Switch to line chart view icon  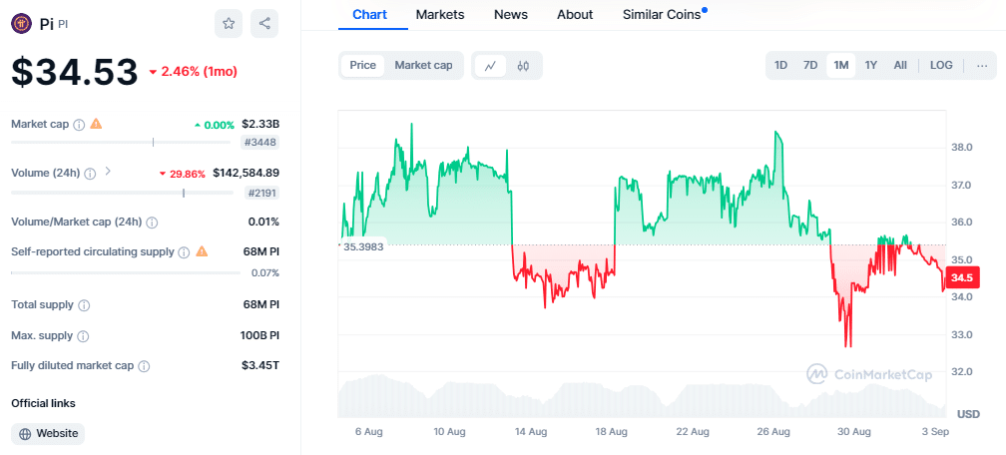click(491, 66)
